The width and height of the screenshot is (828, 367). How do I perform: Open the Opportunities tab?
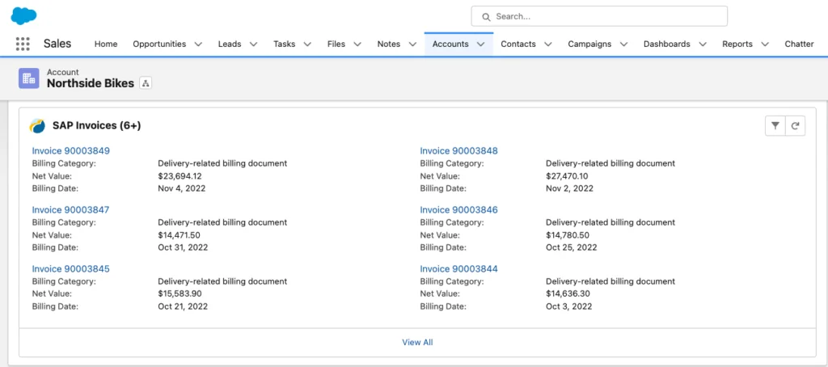159,44
